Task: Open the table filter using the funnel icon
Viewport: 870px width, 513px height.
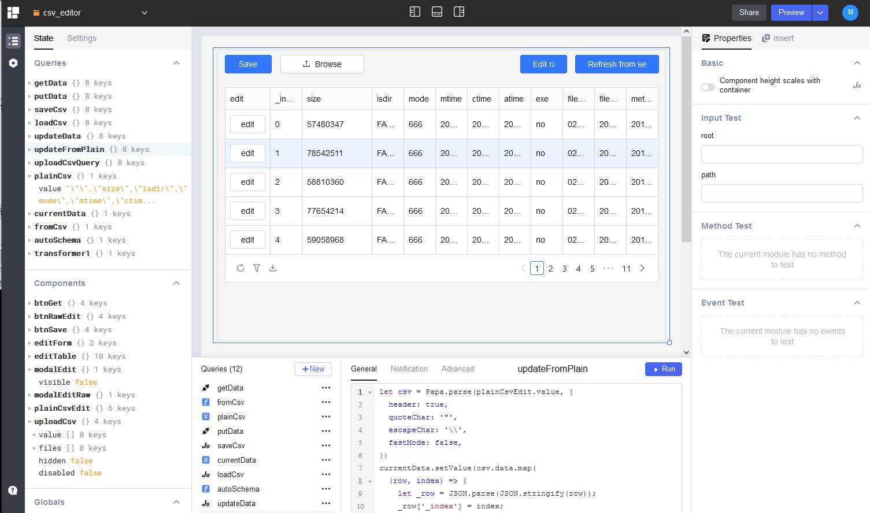Action: pyautogui.click(x=257, y=267)
